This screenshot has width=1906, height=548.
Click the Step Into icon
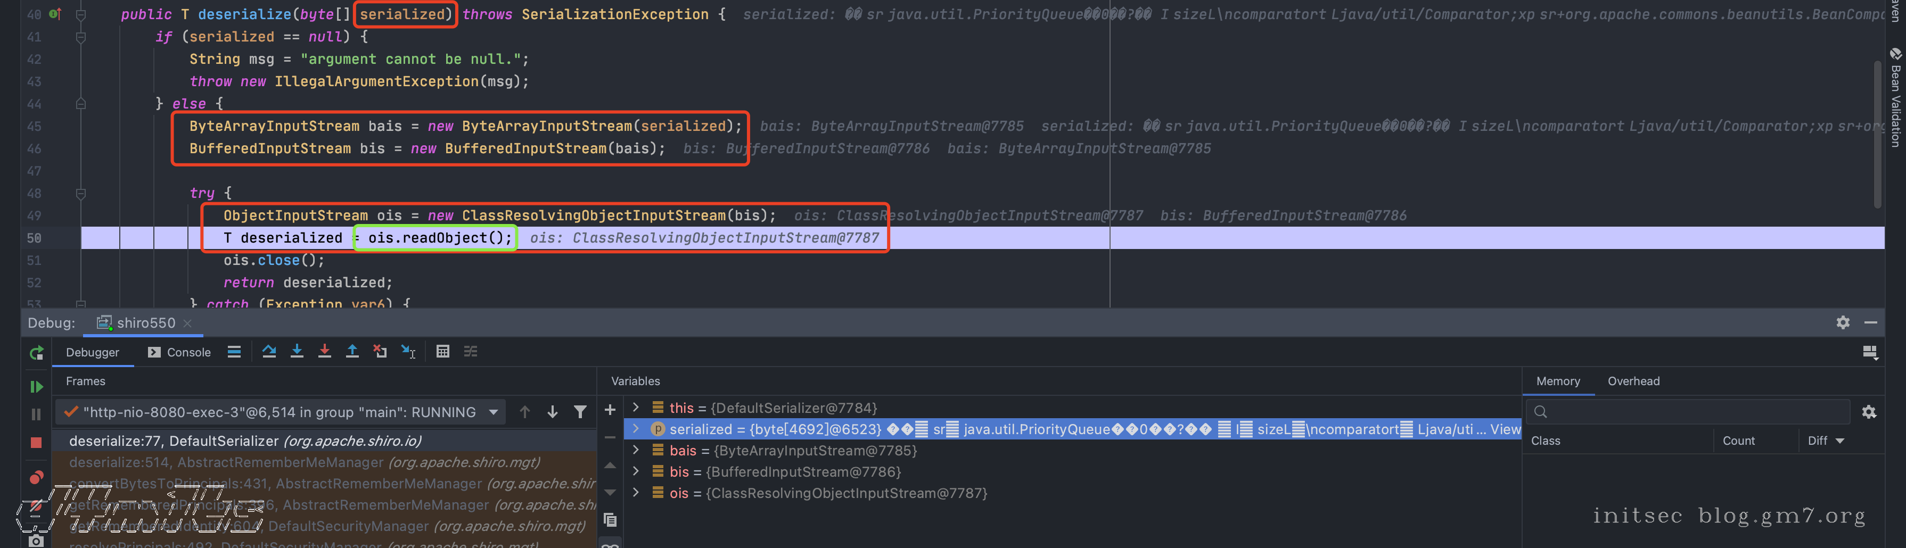(297, 351)
